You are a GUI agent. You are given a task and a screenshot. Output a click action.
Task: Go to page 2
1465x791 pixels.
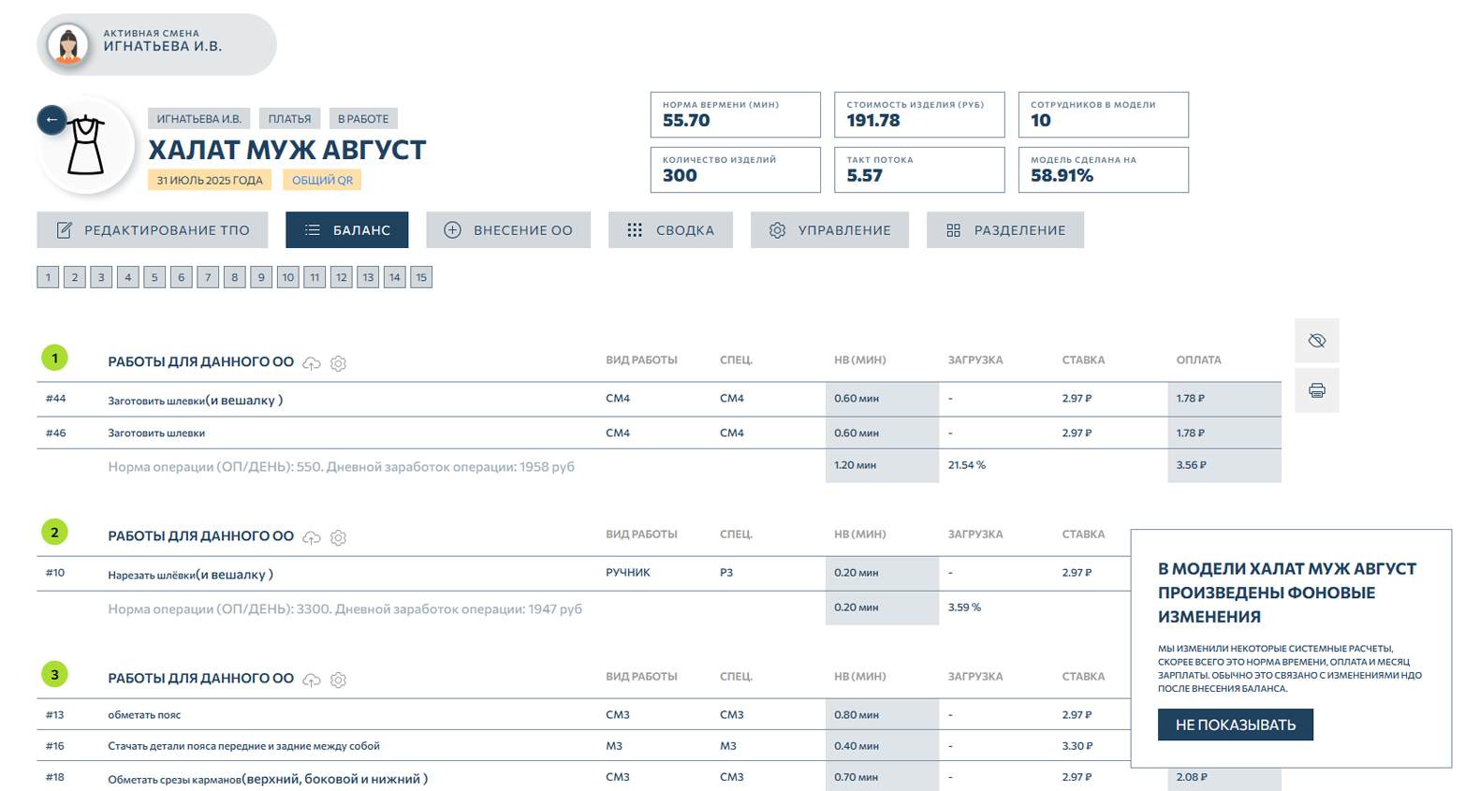[75, 277]
